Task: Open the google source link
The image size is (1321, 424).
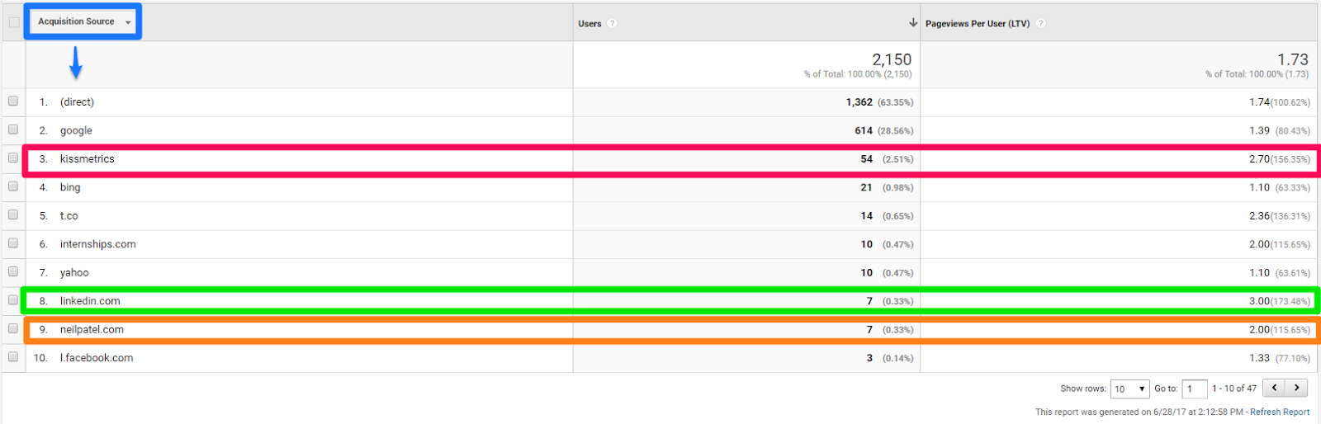Action: (76, 130)
